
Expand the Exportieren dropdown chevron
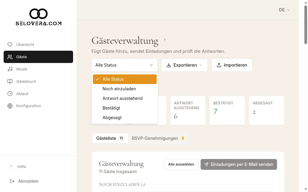coord(201,65)
